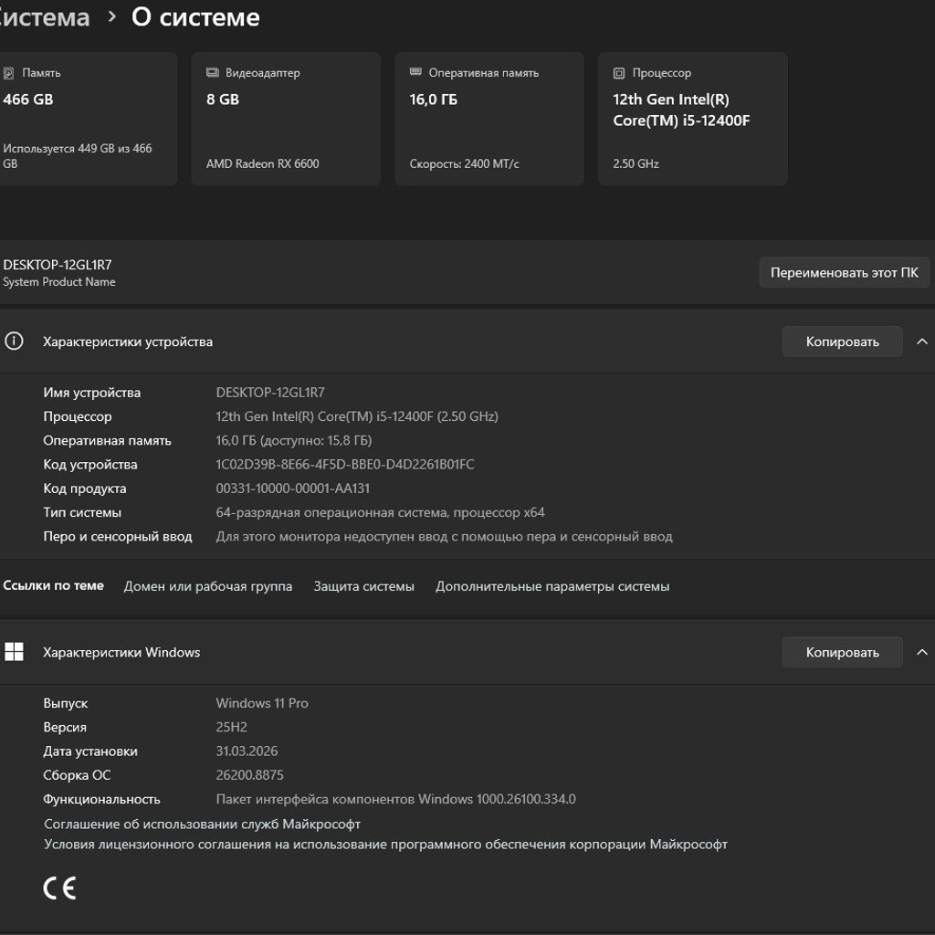Click the video adapter icon beside Видеоадаптер
Image resolution: width=935 pixels, height=935 pixels.
[x=212, y=73]
